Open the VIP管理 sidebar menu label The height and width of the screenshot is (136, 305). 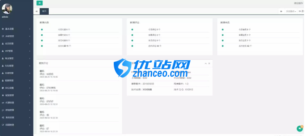click(x=9, y=51)
